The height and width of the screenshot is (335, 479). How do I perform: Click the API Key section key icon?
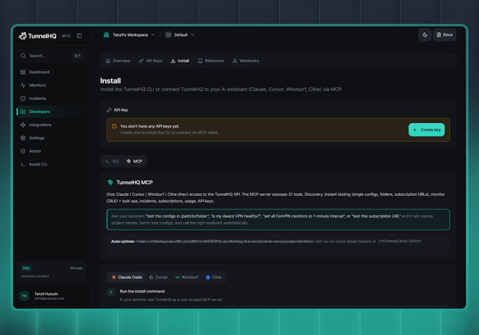click(109, 110)
